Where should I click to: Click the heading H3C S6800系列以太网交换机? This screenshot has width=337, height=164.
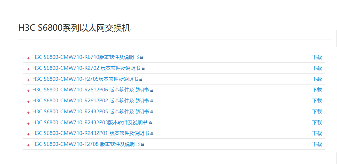74,28
